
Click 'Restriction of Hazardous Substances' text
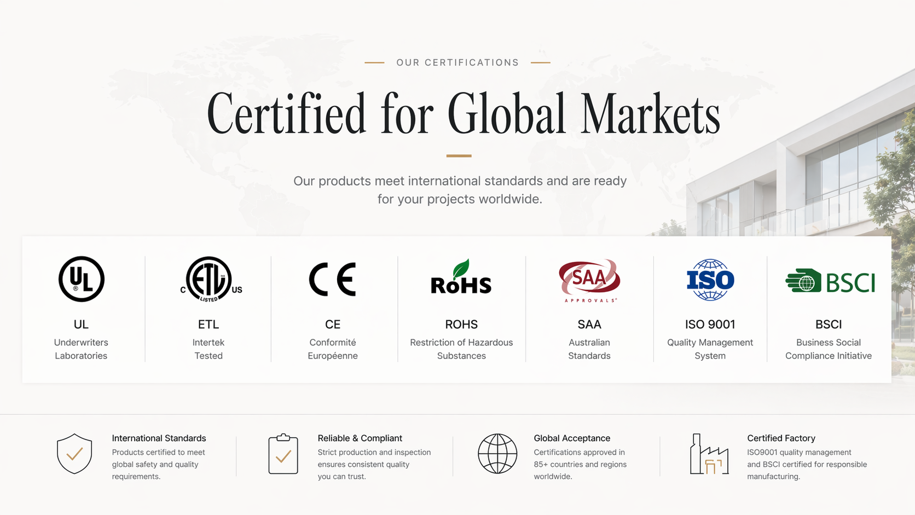coord(461,349)
